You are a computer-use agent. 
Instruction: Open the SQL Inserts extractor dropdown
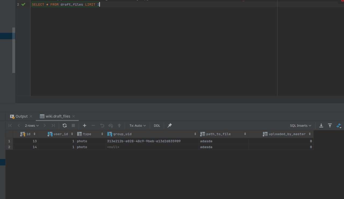pos(300,126)
